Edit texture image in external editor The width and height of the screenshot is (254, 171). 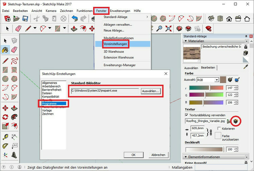[x=236, y=121]
